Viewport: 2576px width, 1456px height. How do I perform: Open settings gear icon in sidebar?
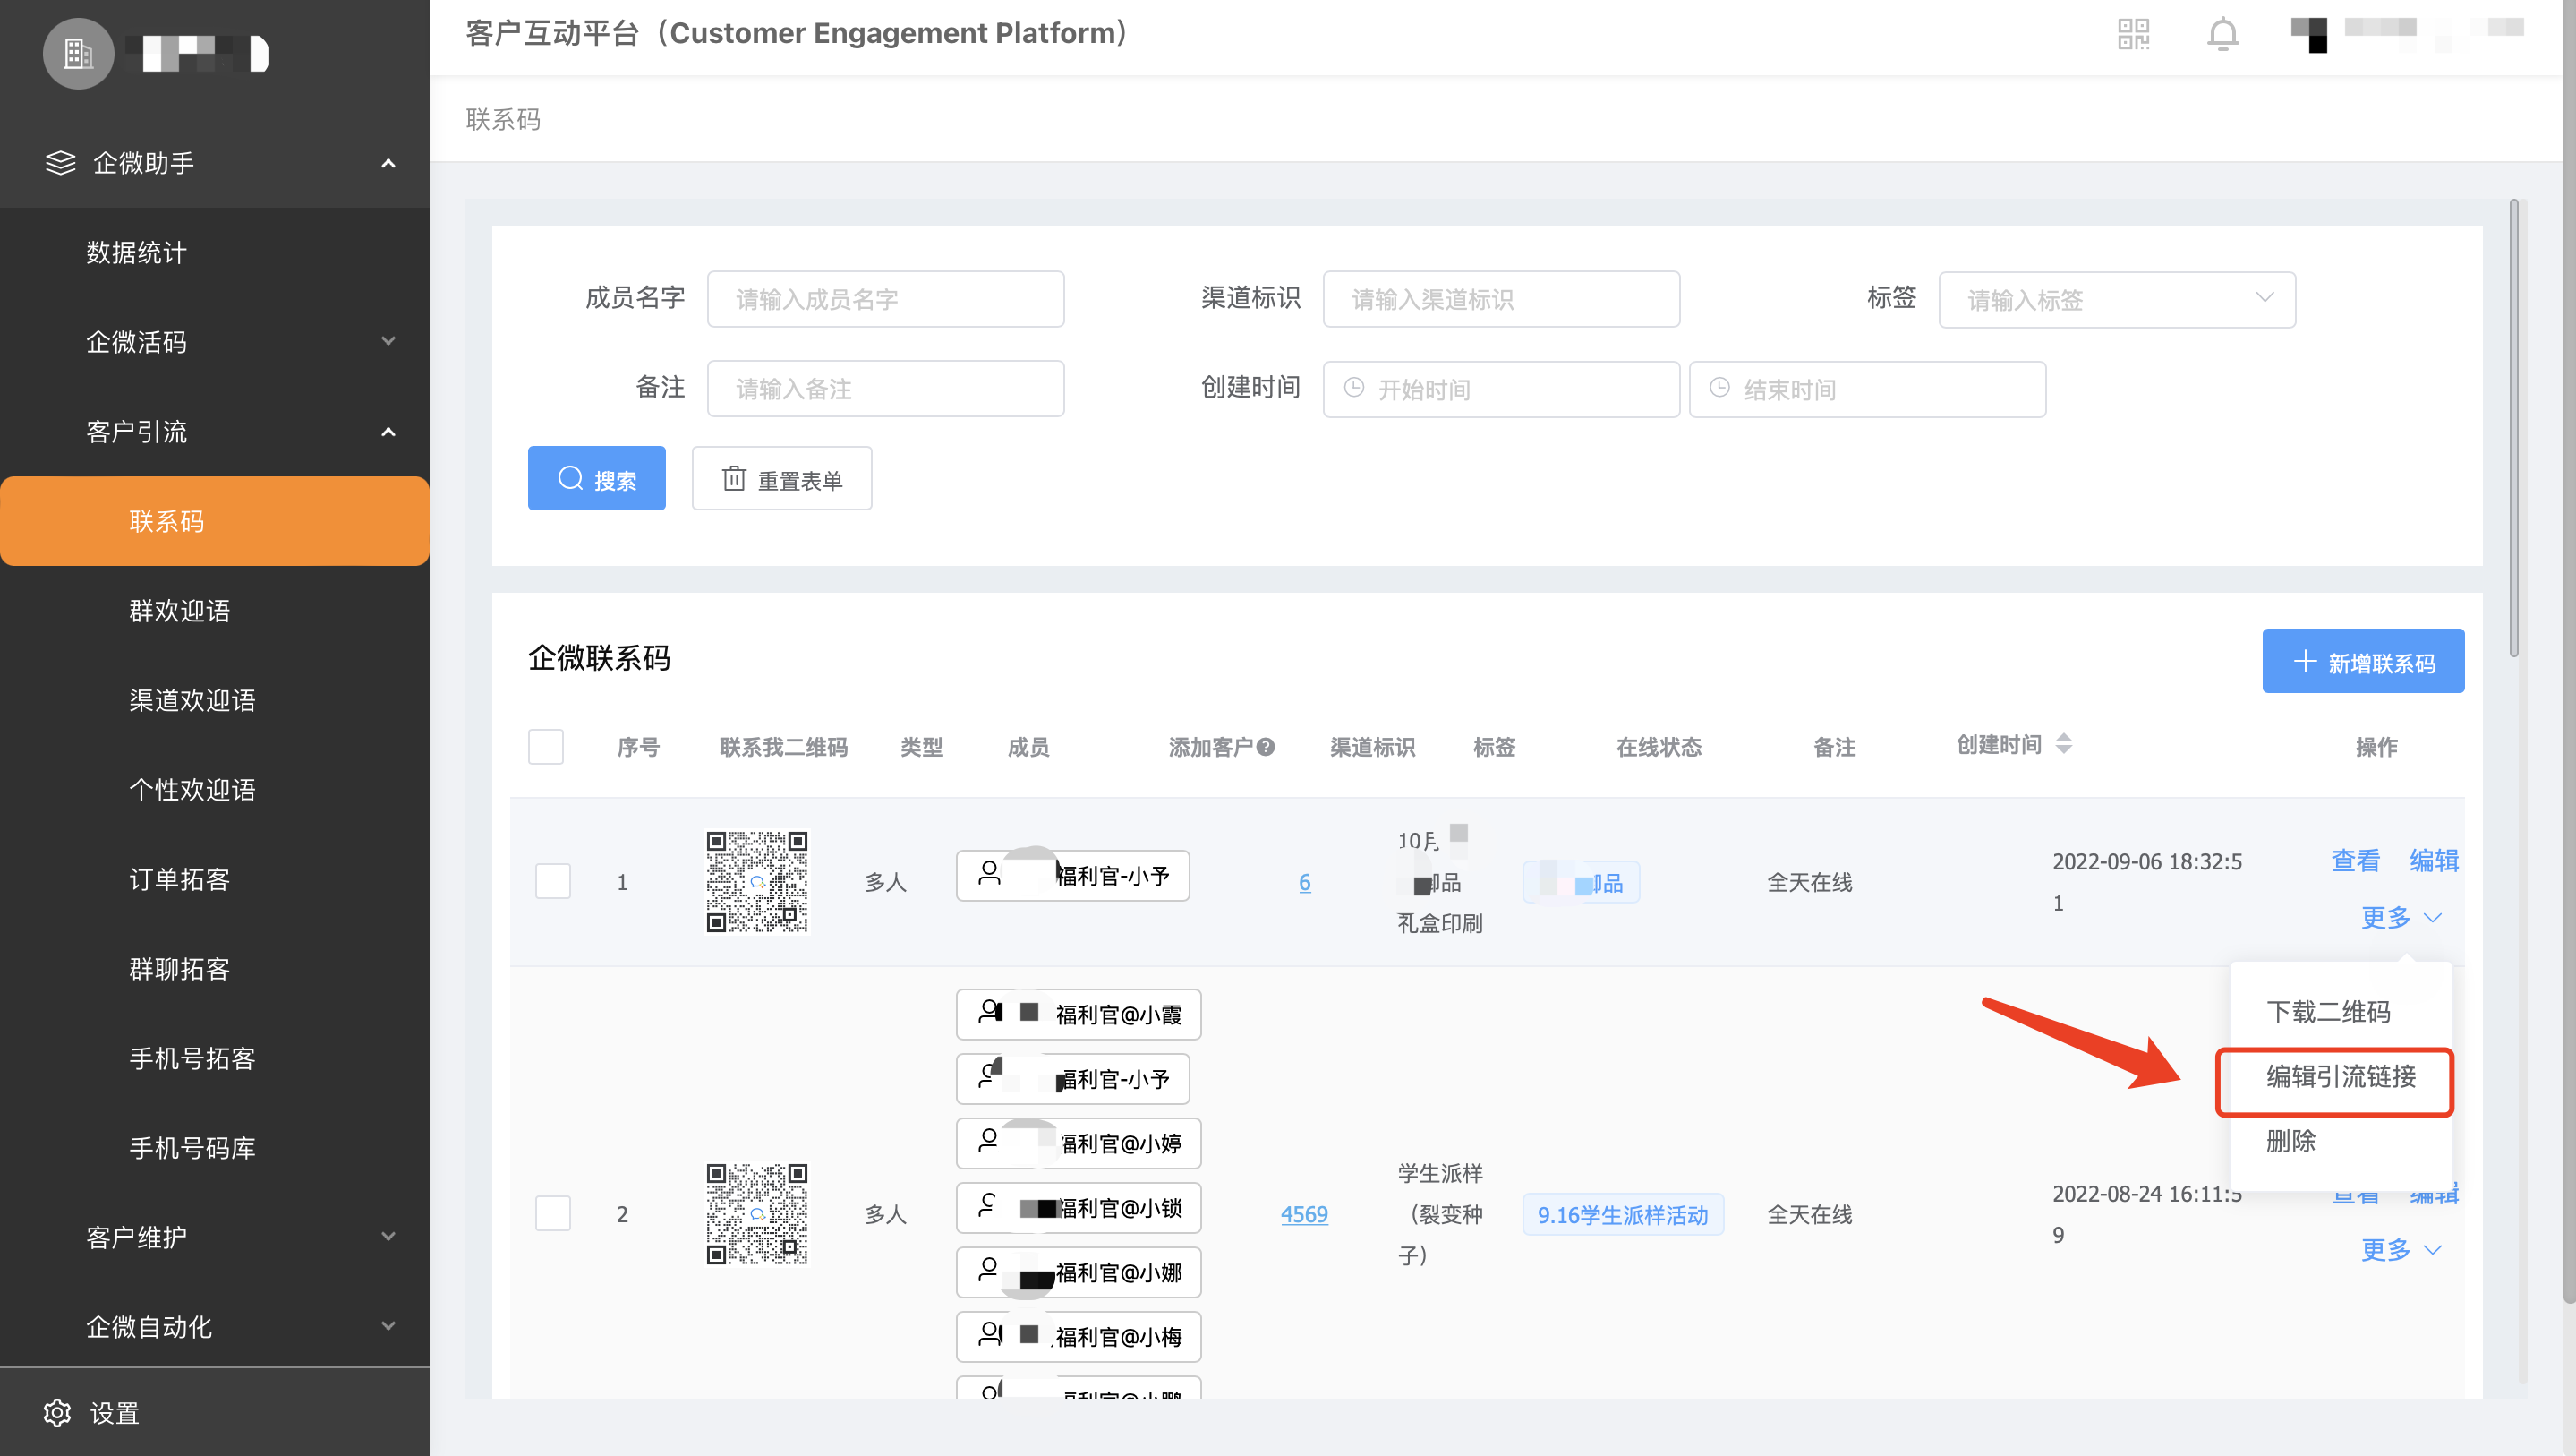(57, 1412)
